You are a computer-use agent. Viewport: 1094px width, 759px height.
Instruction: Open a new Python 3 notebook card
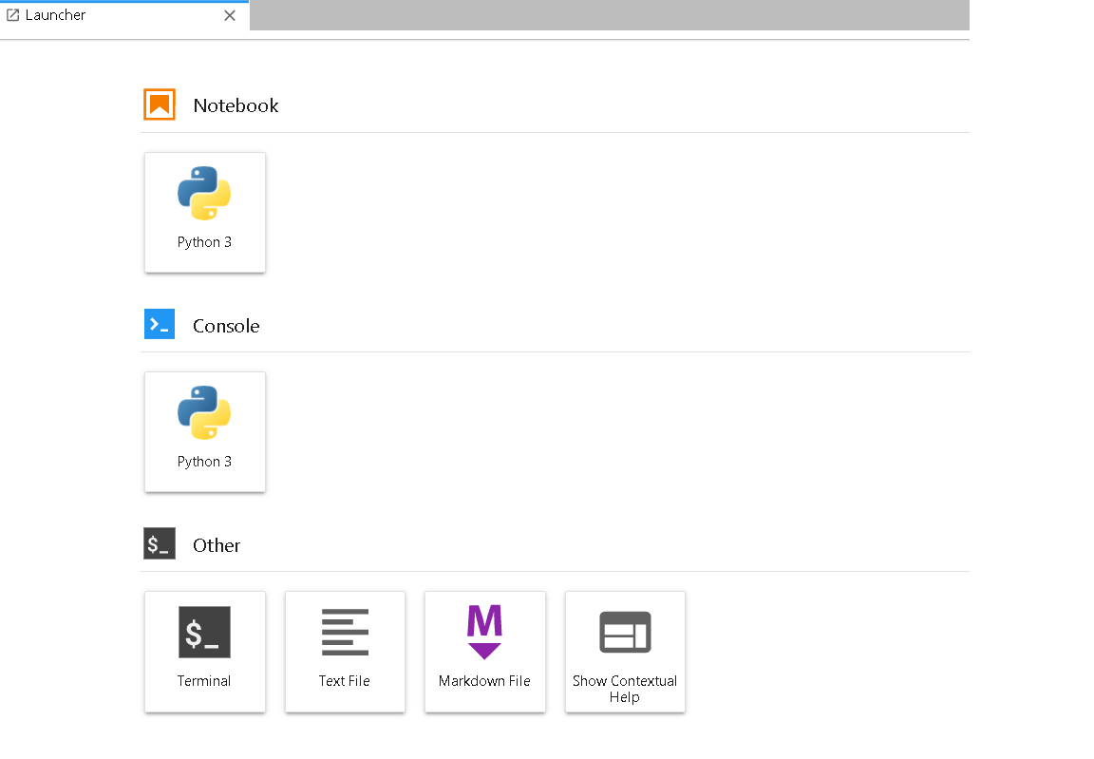(204, 212)
